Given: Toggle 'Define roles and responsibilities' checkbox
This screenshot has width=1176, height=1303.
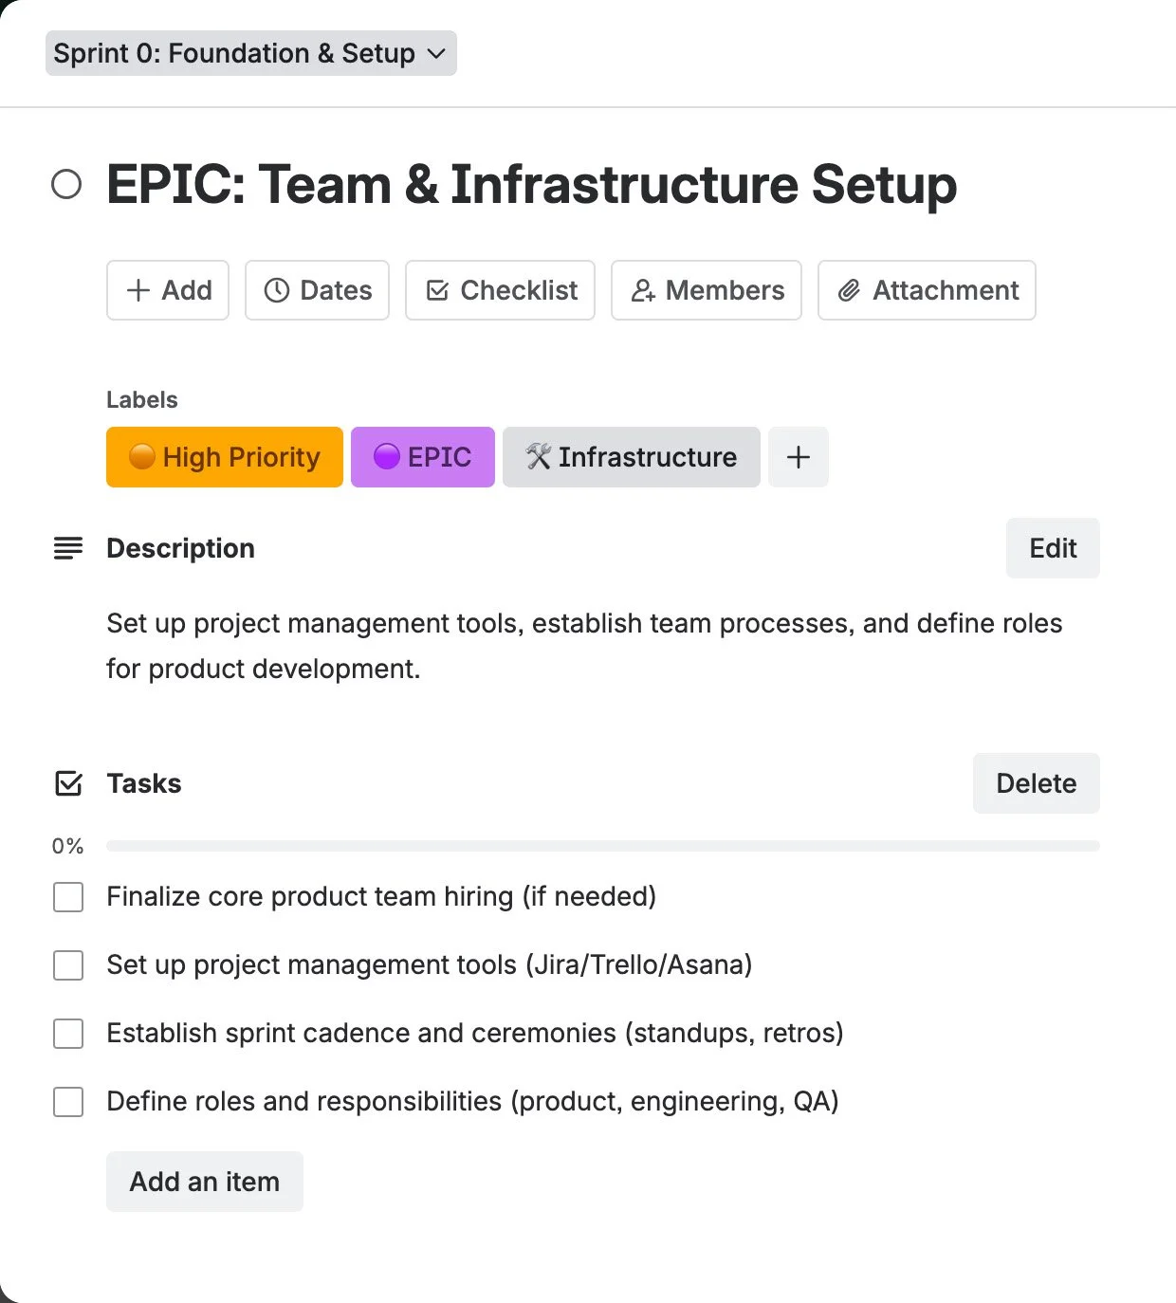Looking at the screenshot, I should pos(68,1102).
